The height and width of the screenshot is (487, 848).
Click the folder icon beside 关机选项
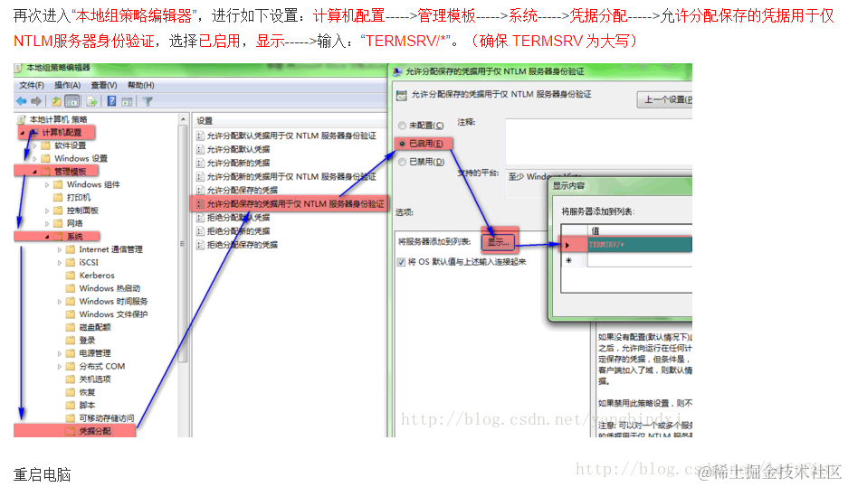point(71,379)
